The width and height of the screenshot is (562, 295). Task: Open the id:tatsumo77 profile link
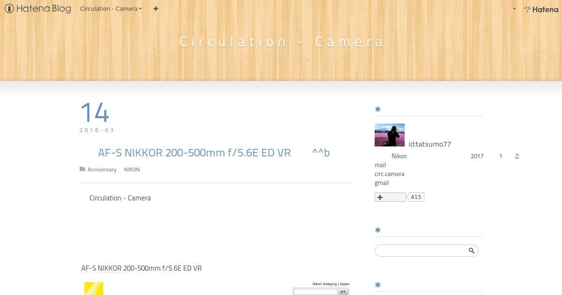pyautogui.click(x=429, y=144)
